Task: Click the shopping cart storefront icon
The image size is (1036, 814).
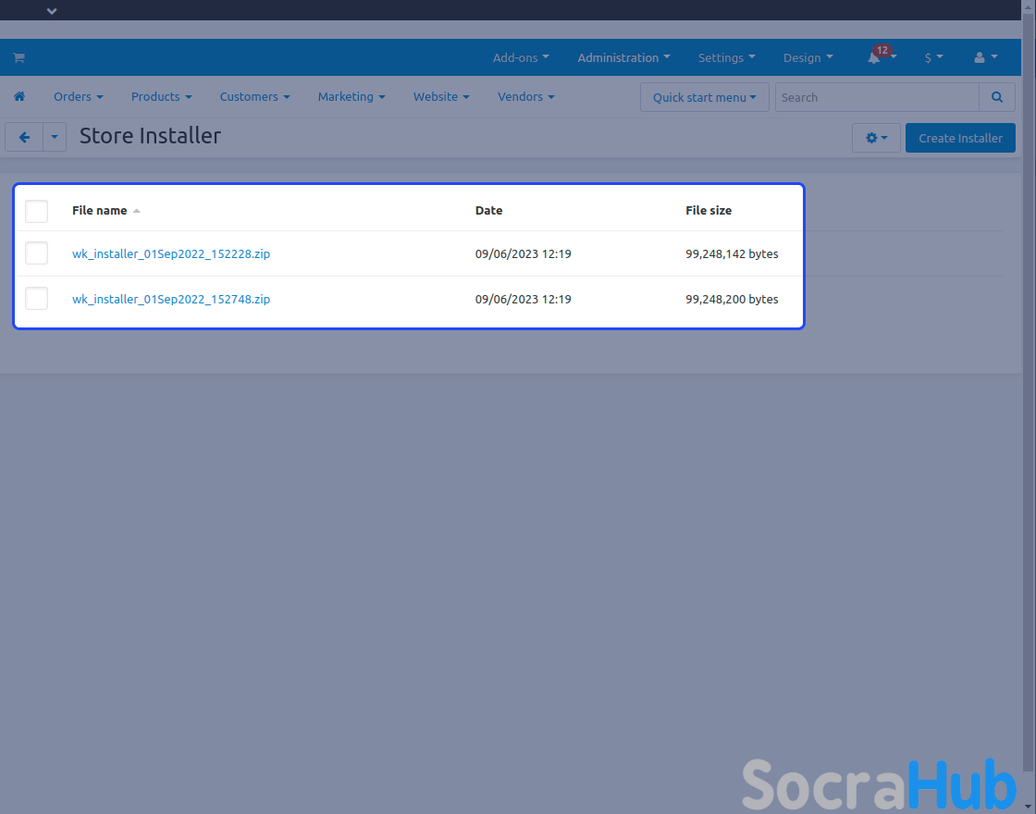Action: pos(18,57)
